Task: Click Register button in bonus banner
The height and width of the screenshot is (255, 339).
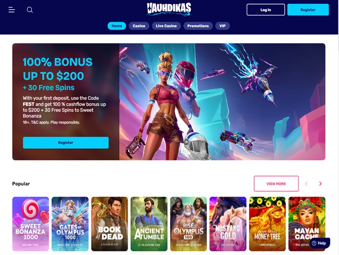Action: point(66,142)
